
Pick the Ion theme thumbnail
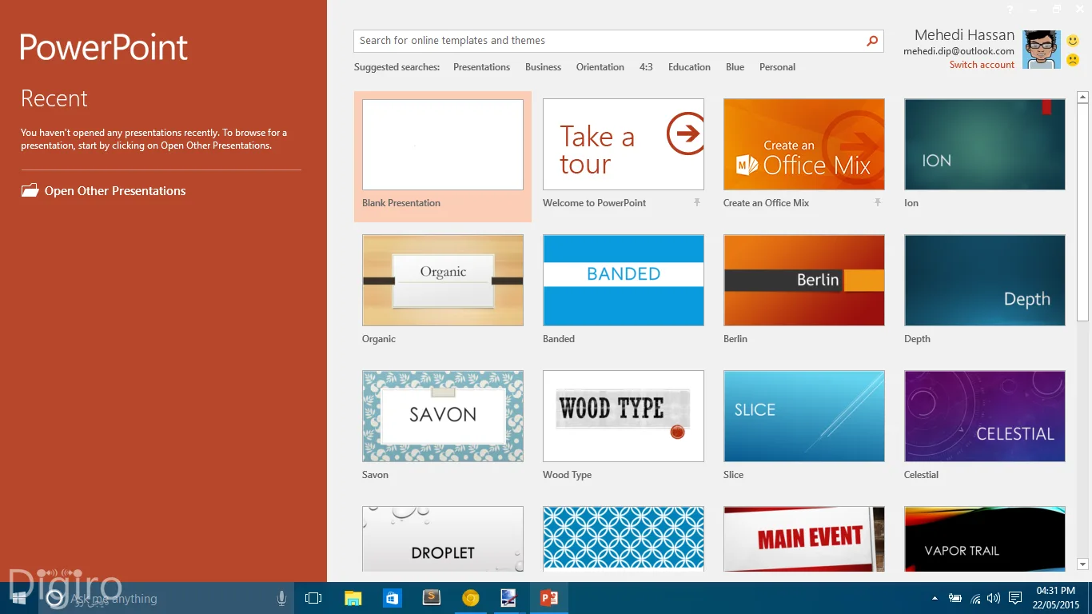point(985,145)
